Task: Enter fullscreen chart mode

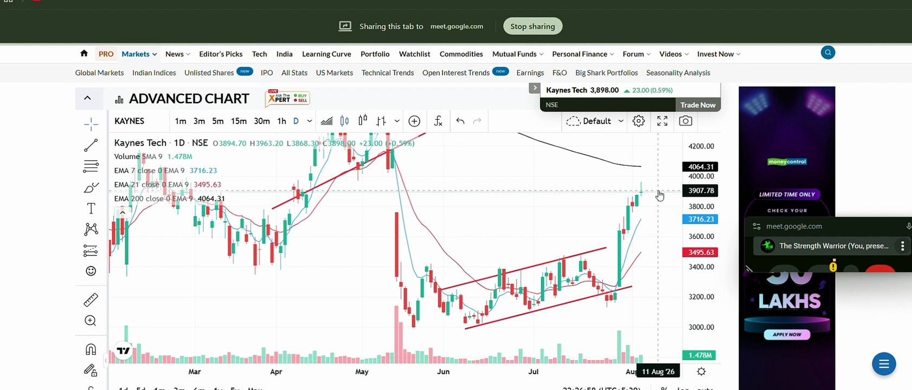Action: tap(662, 121)
